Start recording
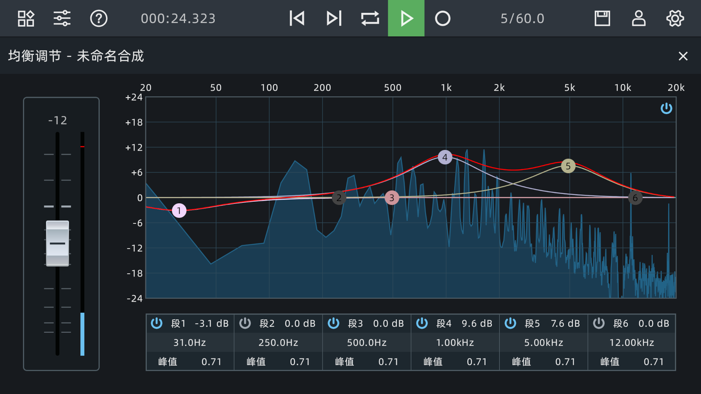701x394 pixels. point(443,18)
